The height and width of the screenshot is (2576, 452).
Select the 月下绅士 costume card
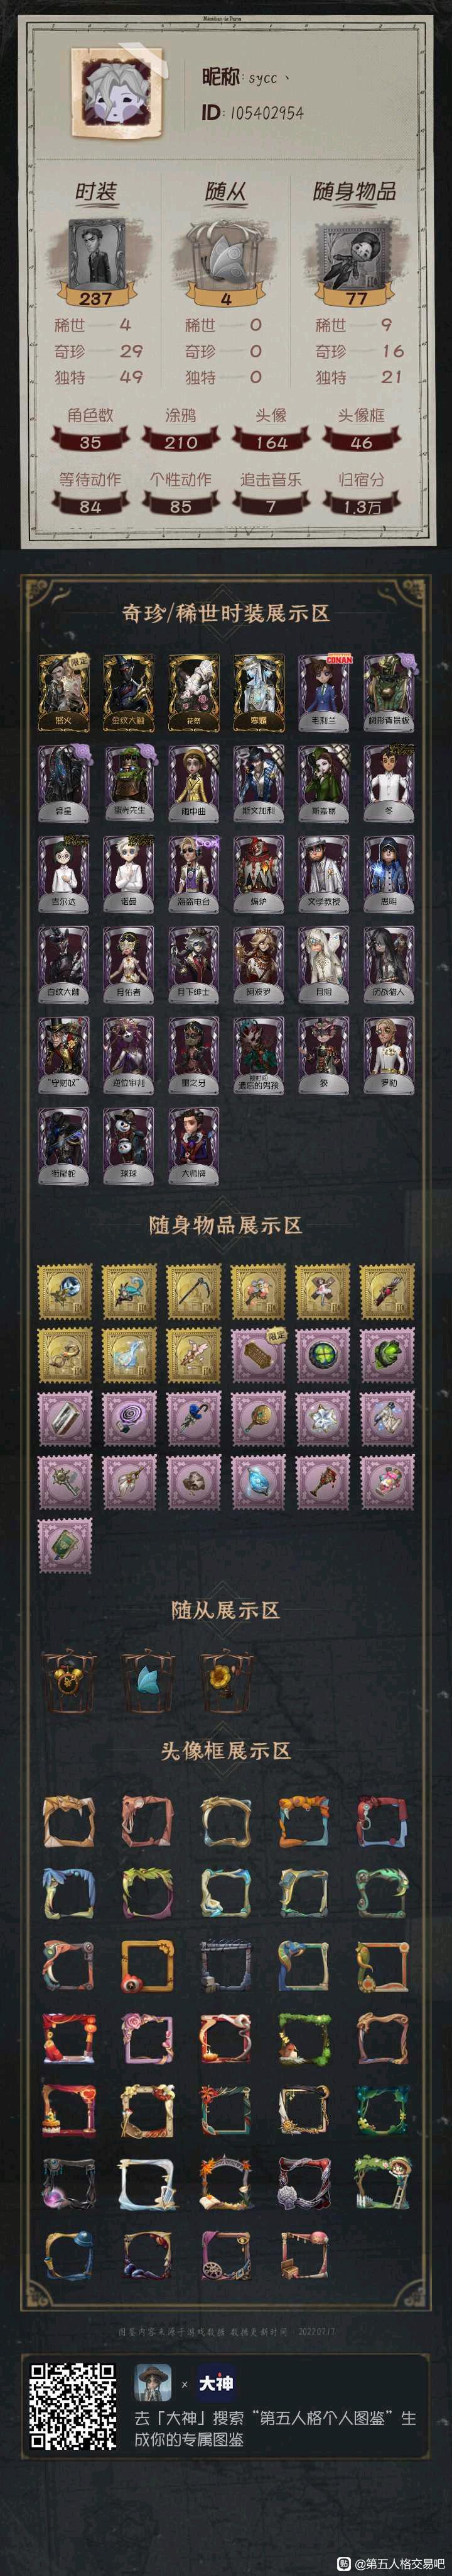coord(193,964)
